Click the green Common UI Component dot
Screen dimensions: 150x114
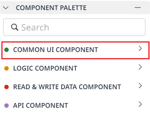pyautogui.click(x=6, y=50)
